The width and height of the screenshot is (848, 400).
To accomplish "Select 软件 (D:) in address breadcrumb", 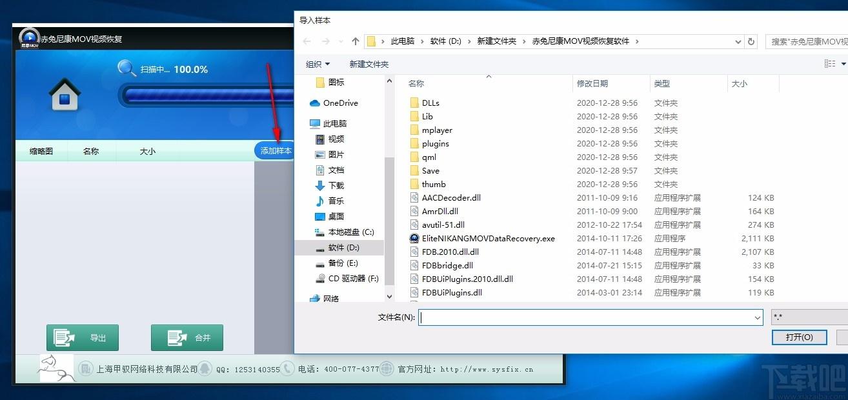I will click(446, 41).
